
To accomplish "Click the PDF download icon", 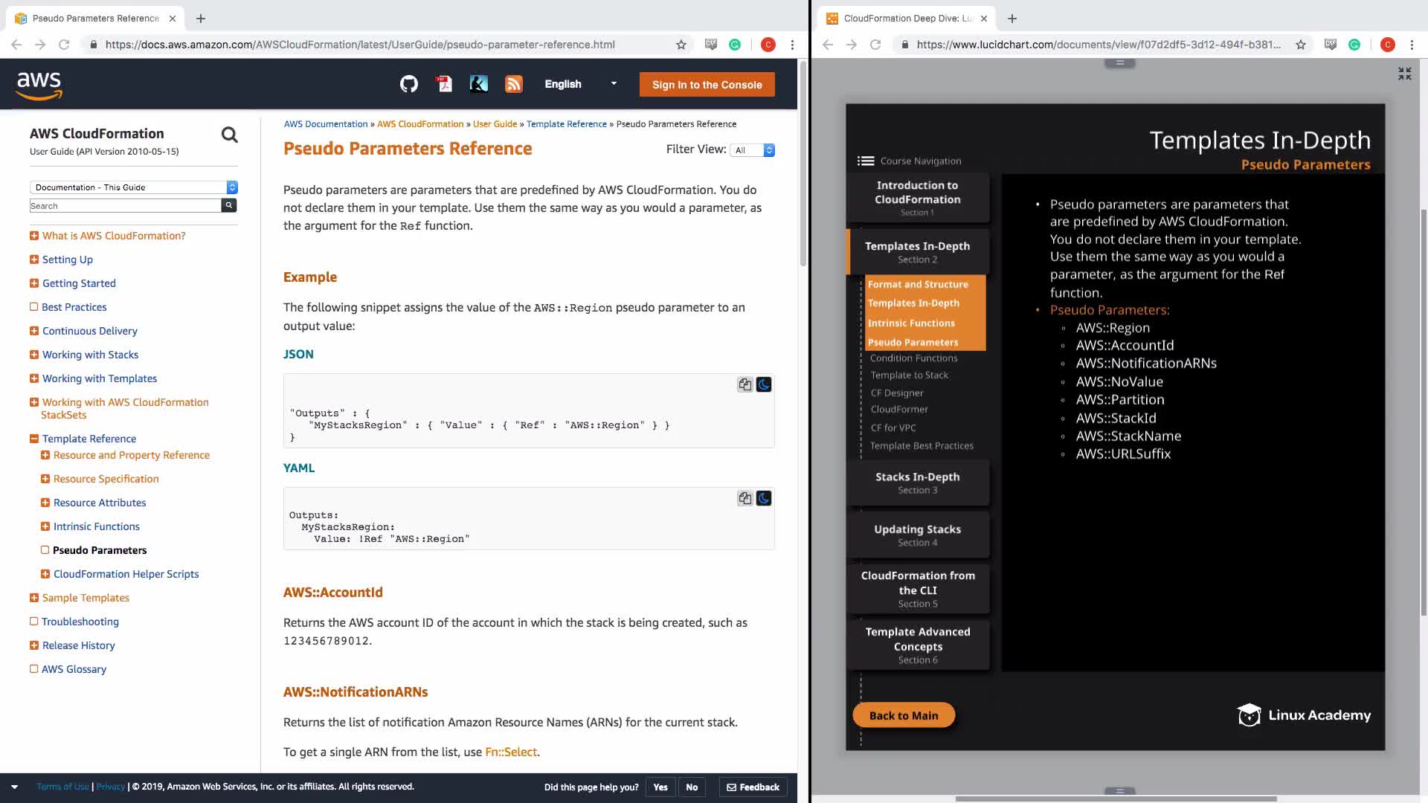I will (444, 84).
